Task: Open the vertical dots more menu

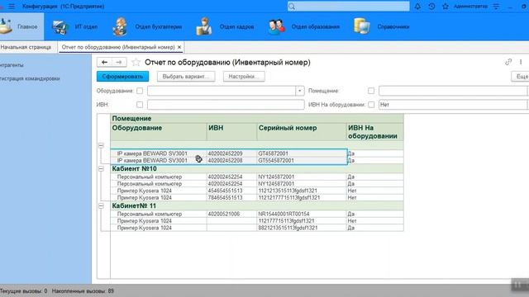Action: pos(521,62)
